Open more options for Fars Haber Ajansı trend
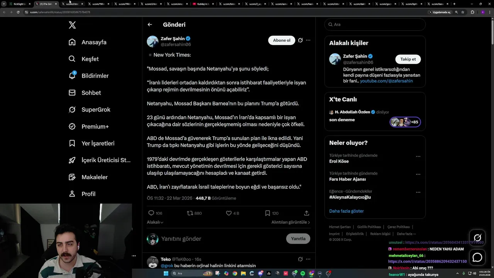The image size is (494, 278). click(x=418, y=175)
